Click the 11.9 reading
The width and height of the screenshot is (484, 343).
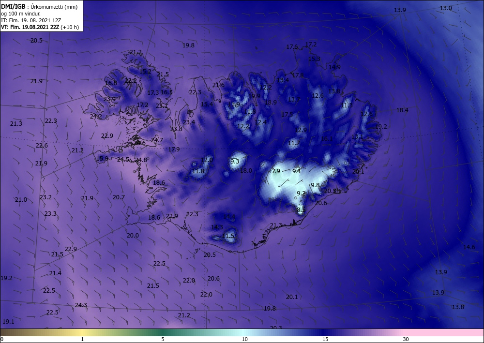pos(234,104)
